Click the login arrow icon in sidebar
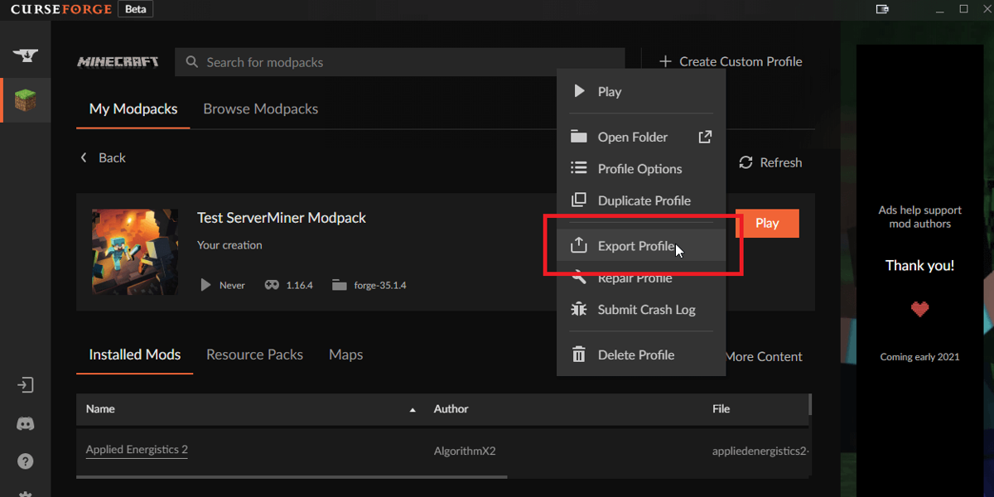 coord(25,385)
